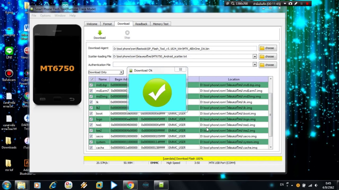Image resolution: width=339 pixels, height=190 pixels.
Task: Expand the Scatter-loading File dropdown
Action: point(255,56)
